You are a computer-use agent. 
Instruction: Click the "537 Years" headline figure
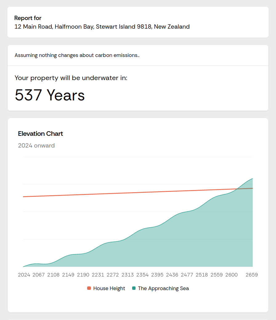click(x=50, y=95)
